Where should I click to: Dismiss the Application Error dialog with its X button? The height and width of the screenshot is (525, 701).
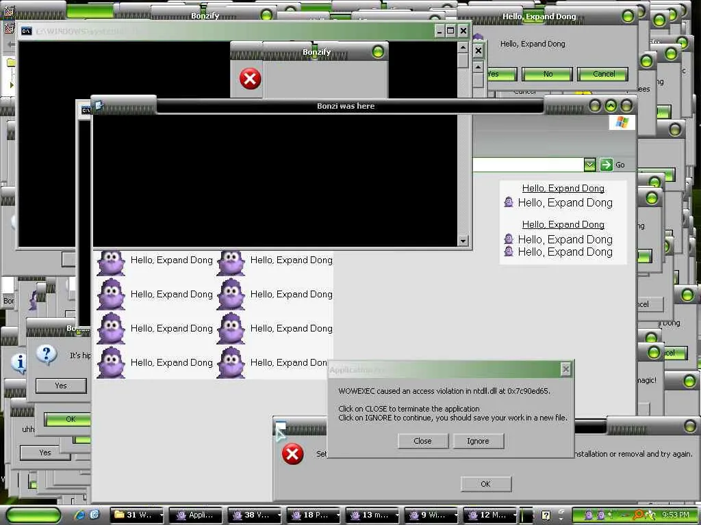pyautogui.click(x=565, y=369)
